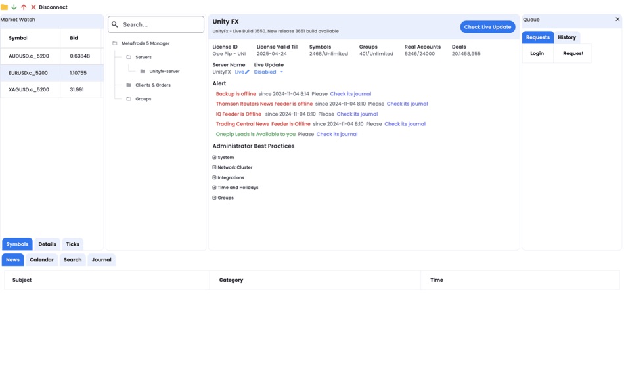The image size is (624, 390).
Task: Switch to Ticks tab in Market Watch
Action: 72,244
